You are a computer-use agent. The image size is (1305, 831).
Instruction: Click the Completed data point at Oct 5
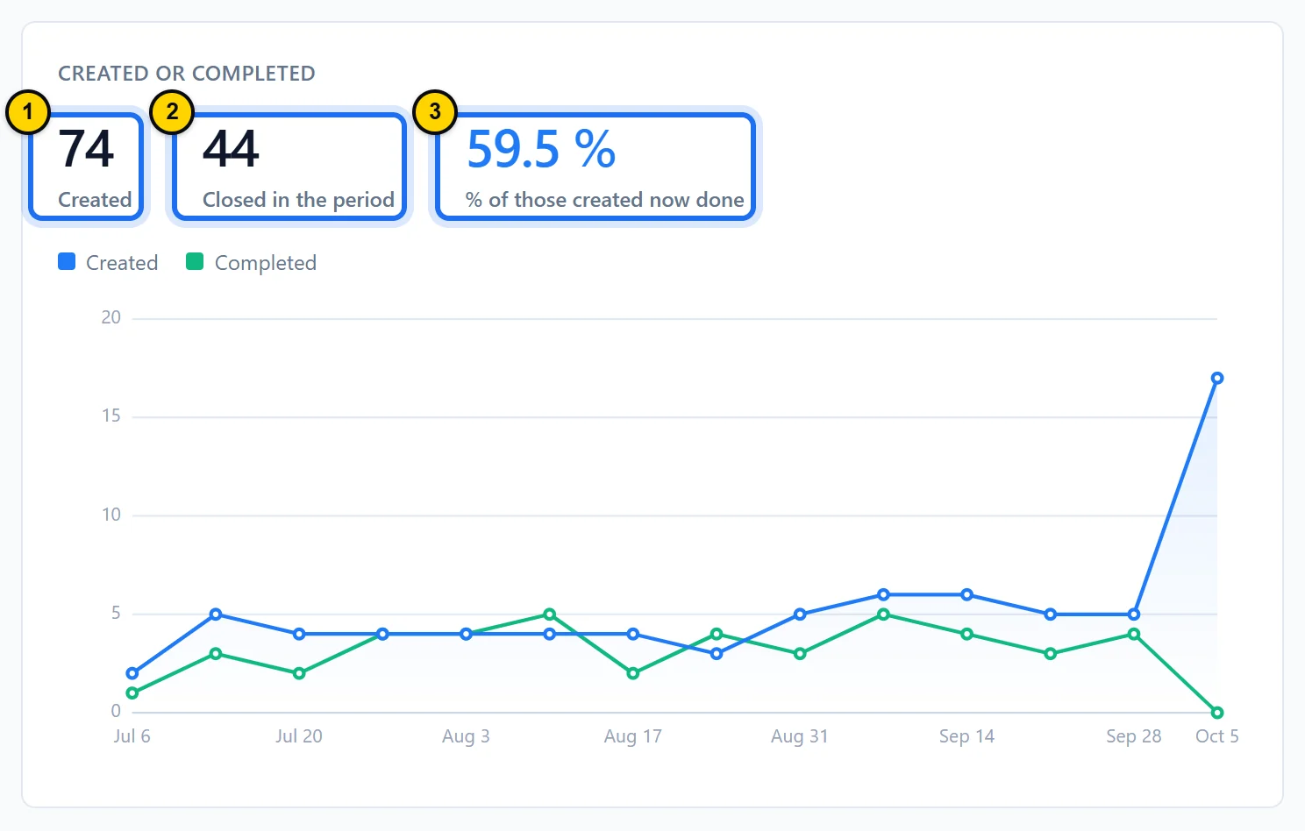(1217, 713)
